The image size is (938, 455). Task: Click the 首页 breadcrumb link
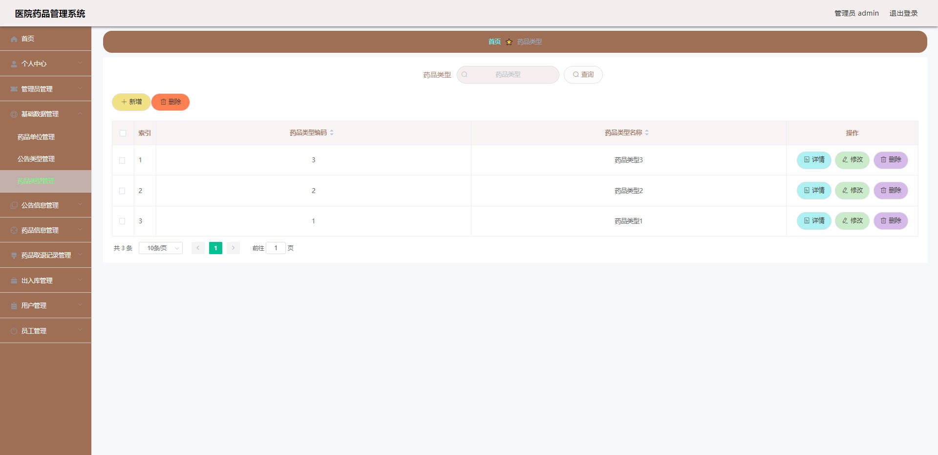[x=494, y=42]
